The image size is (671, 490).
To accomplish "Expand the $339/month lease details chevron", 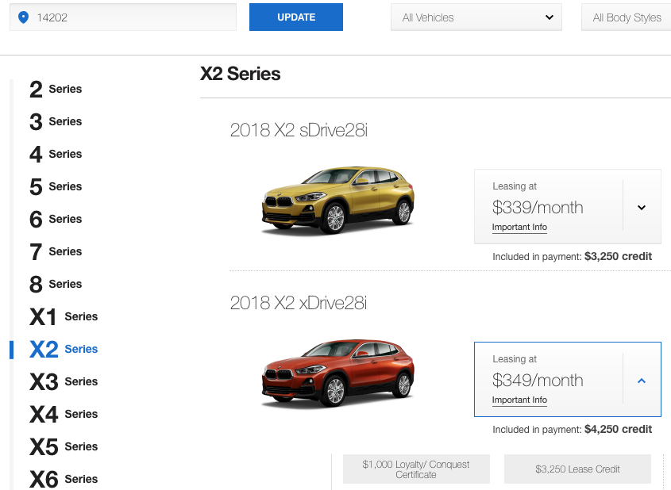I will click(x=642, y=208).
